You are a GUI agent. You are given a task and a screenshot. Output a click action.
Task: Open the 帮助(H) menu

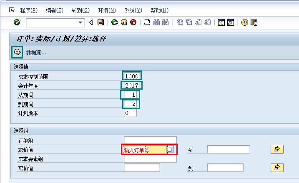point(160,10)
